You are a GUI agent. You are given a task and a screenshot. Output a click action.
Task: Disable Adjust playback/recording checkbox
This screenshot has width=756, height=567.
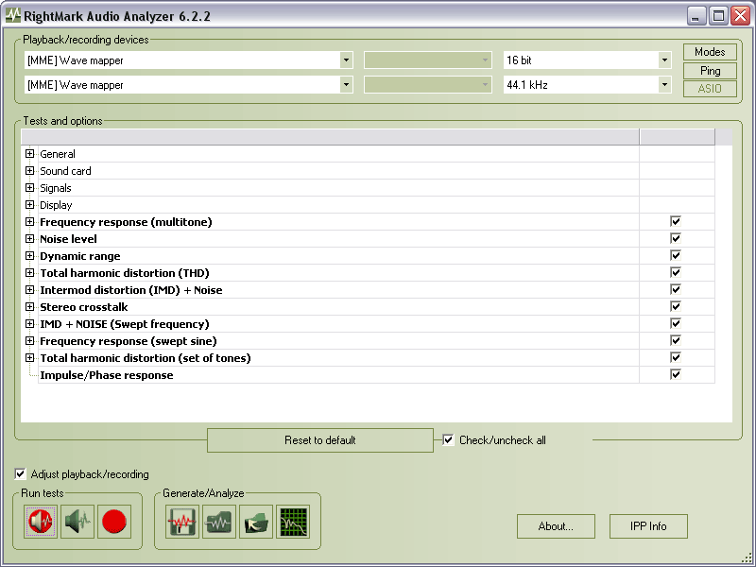pos(21,474)
